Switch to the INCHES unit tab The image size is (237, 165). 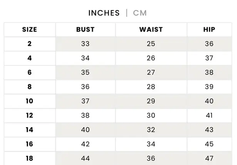coord(104,13)
